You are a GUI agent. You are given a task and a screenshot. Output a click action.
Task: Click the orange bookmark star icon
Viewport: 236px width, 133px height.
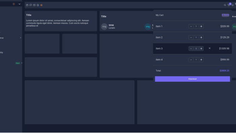[x=41, y=5]
